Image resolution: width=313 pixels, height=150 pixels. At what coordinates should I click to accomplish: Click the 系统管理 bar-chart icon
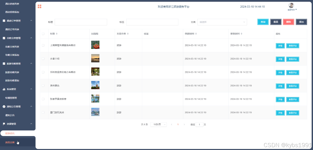[x=4, y=89]
